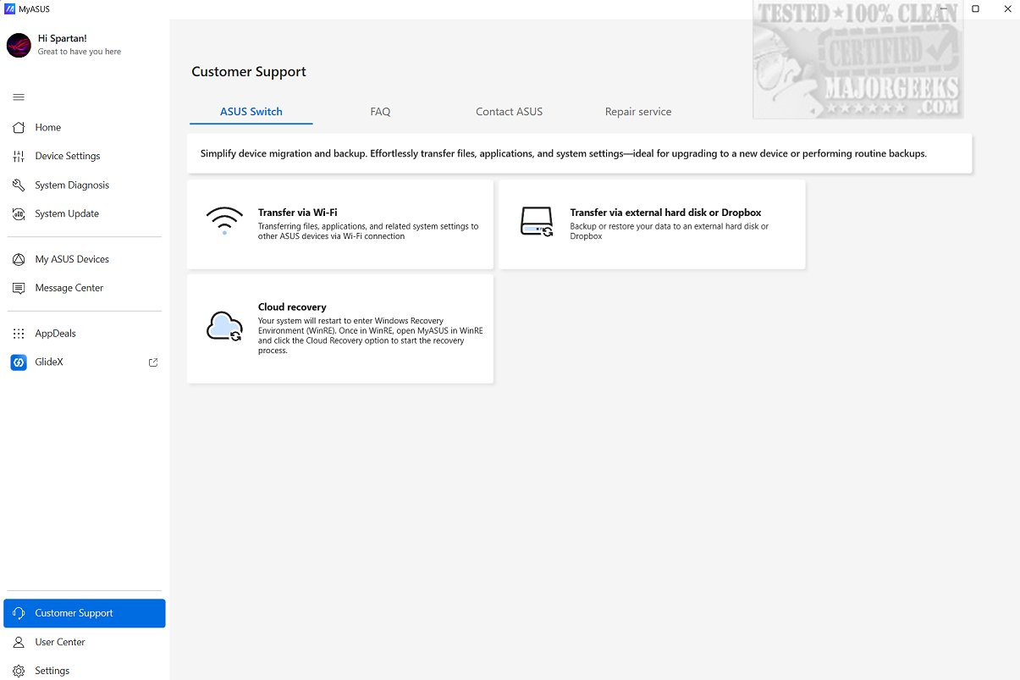The image size is (1020, 680).
Task: Click Customer Support headset icon
Action: click(19, 613)
